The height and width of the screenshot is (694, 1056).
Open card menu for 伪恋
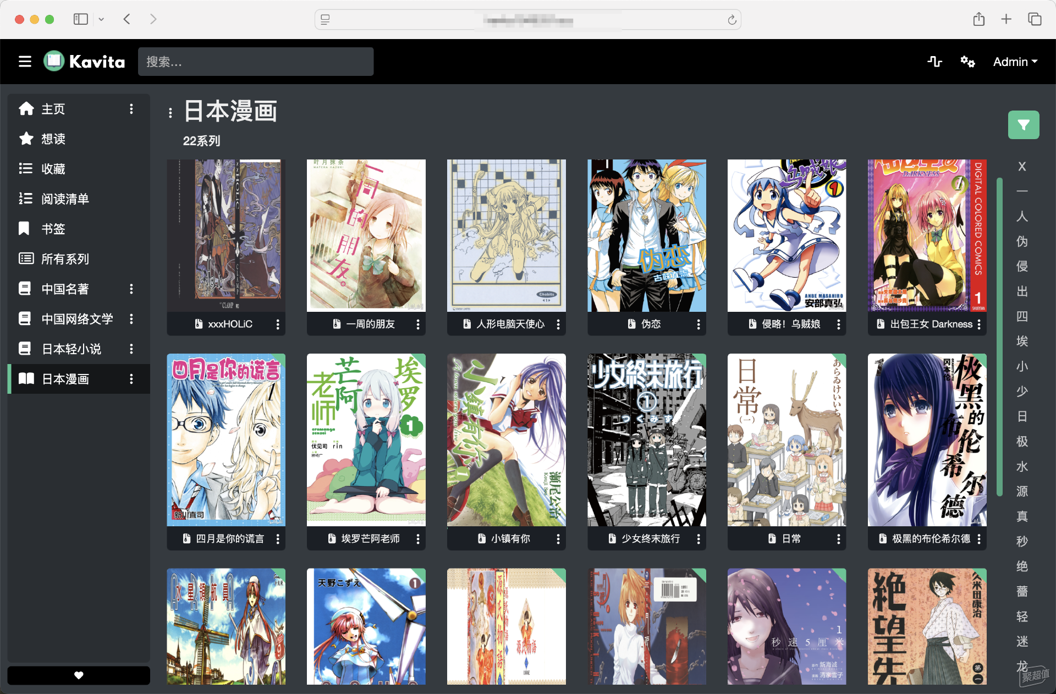point(698,324)
